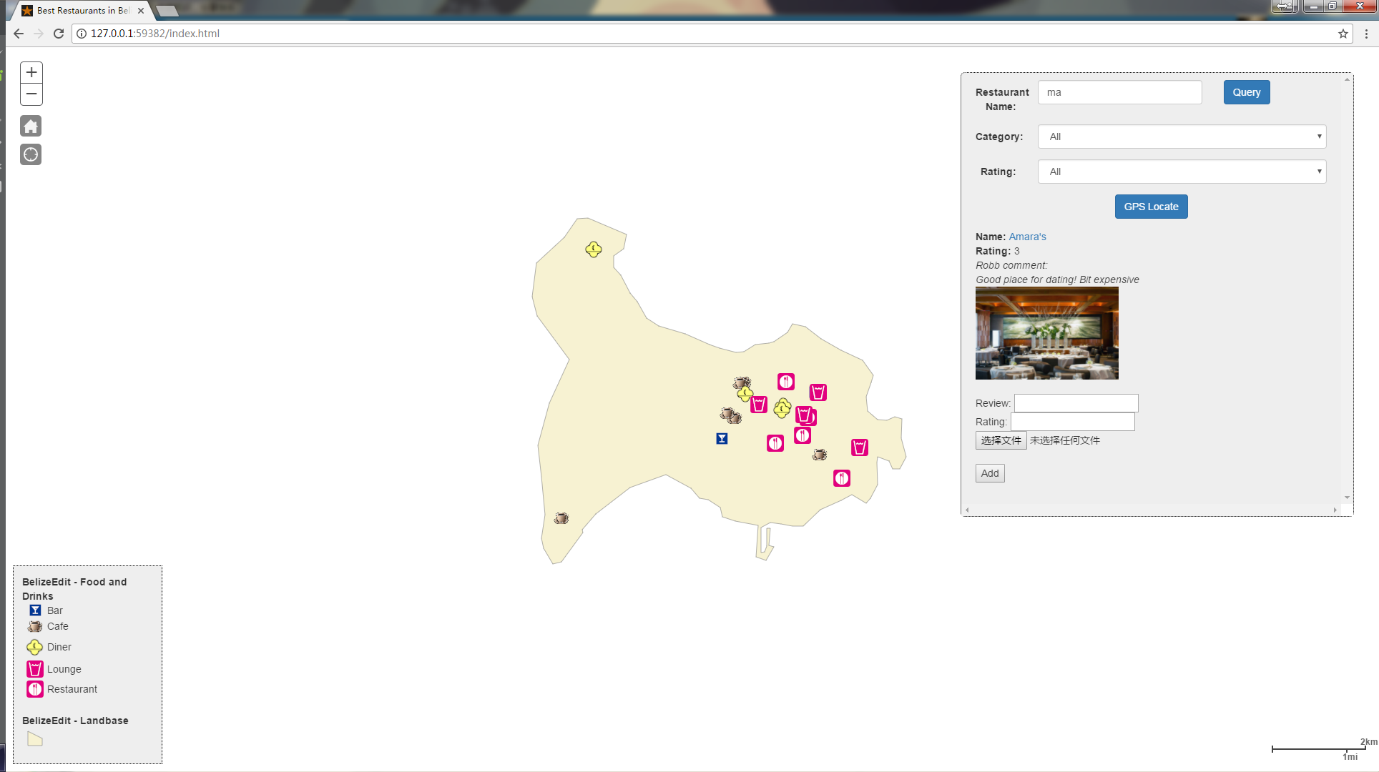Click the 'Good place for dating! Bit expensive' comment
The height and width of the screenshot is (772, 1379).
pos(1057,279)
